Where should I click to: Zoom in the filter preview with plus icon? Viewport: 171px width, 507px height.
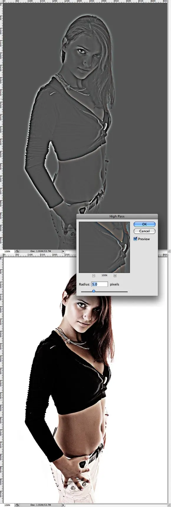[x=115, y=276]
